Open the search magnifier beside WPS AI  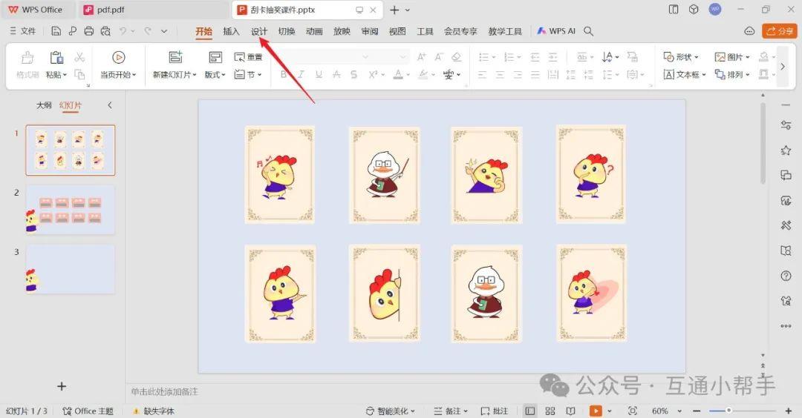tap(588, 31)
